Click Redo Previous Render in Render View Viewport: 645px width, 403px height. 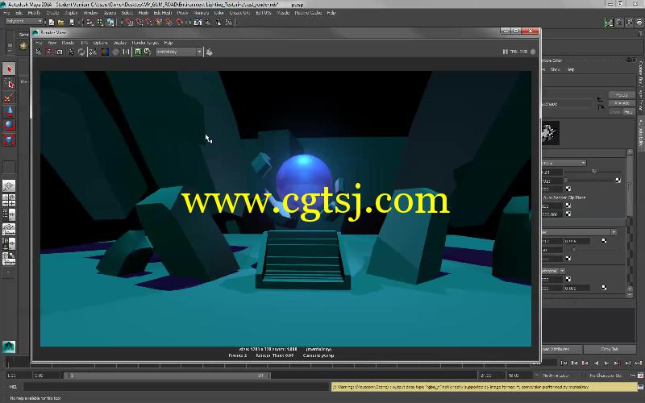[x=38, y=52]
